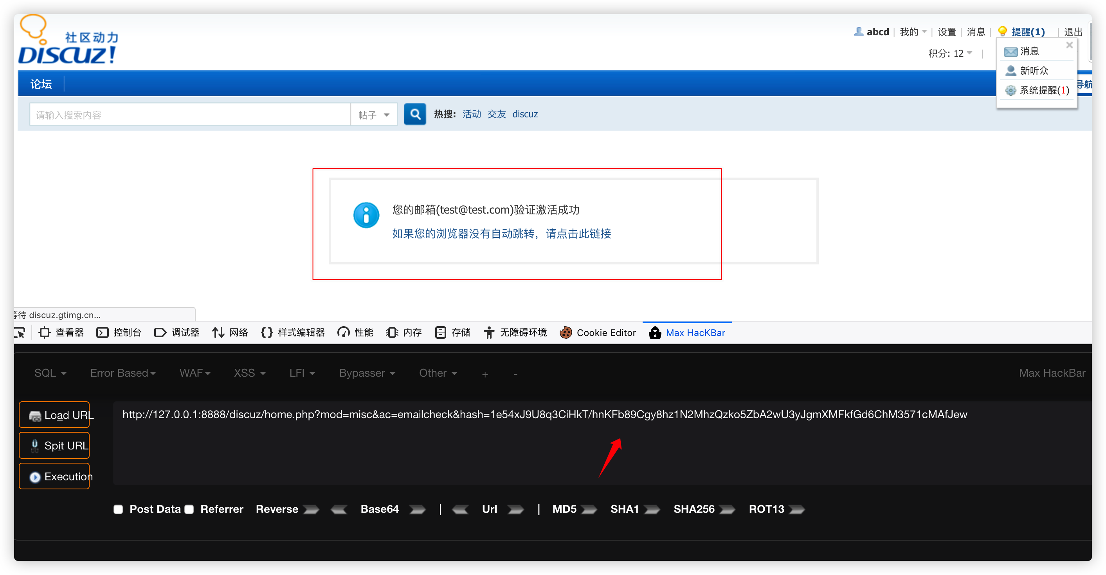
Task: Expand the SQL dropdown menu
Action: [x=50, y=373]
